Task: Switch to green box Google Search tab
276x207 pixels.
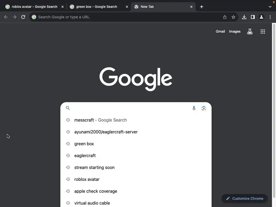Action: [99, 7]
